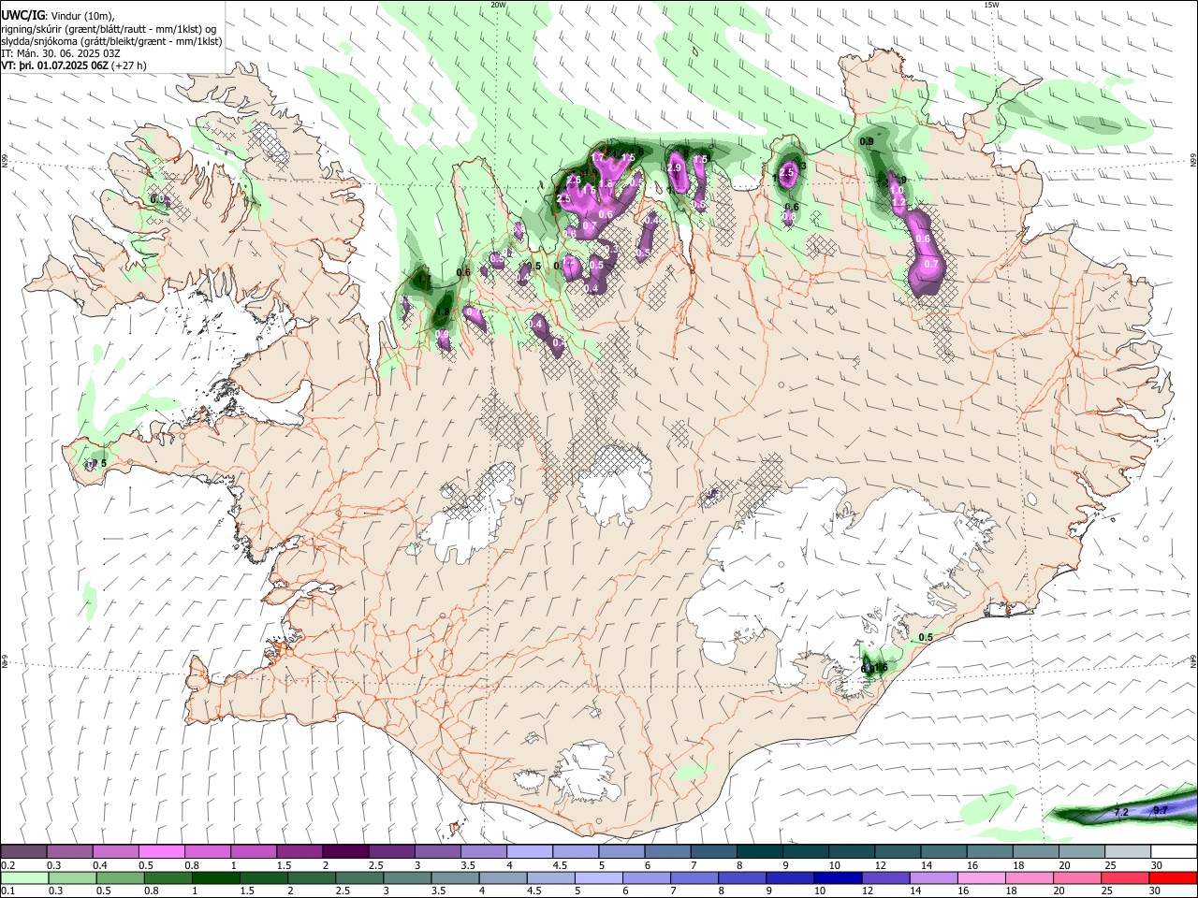
Task: Pick the light violet 14 rain scale swatch
Action: (x=934, y=878)
